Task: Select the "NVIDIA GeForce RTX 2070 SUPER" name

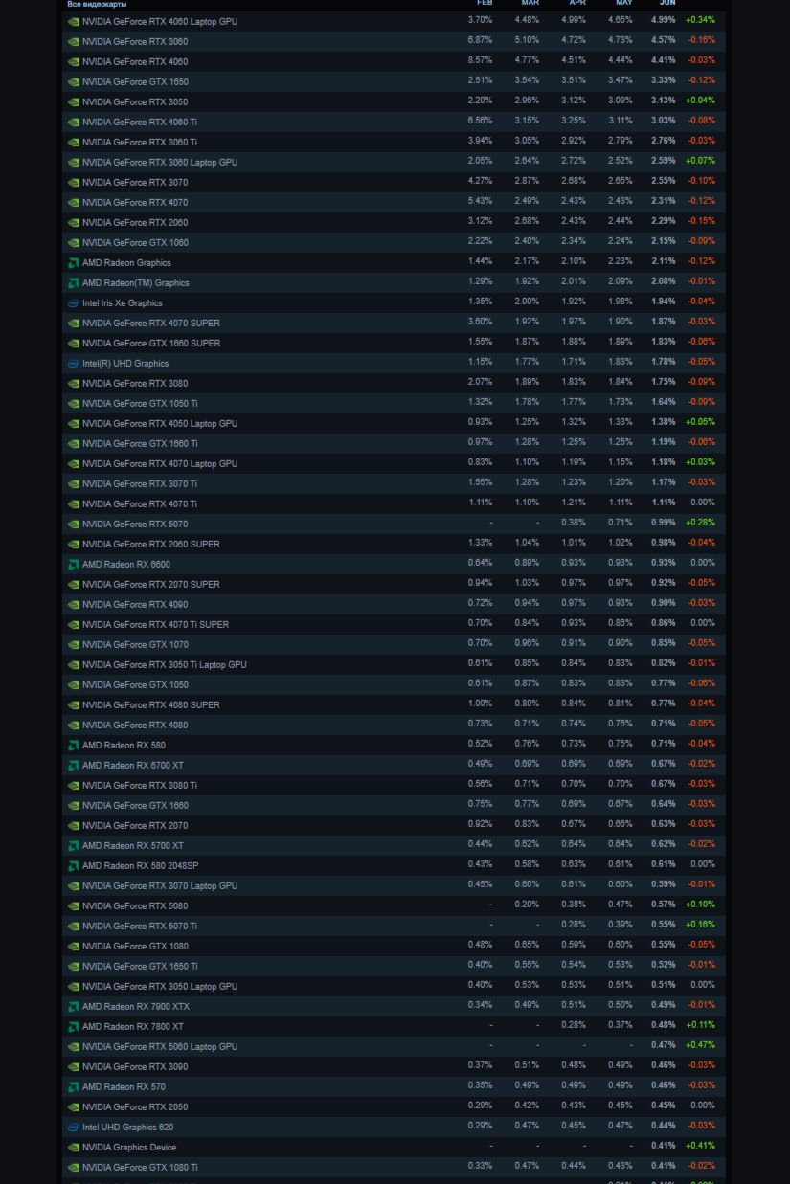Action: [151, 584]
